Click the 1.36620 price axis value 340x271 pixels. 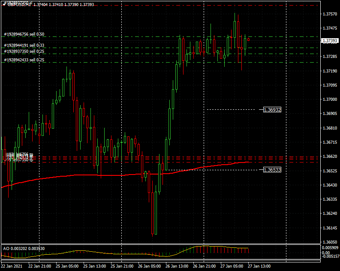click(x=330, y=157)
